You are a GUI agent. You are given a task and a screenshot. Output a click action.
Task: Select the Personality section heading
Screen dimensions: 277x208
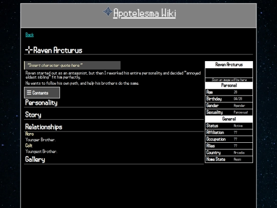[42, 103]
